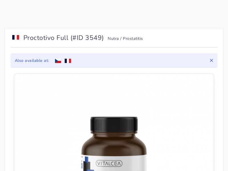Open the Prostatitis subcategory link
This screenshot has width=228, height=171.
coord(133,38)
